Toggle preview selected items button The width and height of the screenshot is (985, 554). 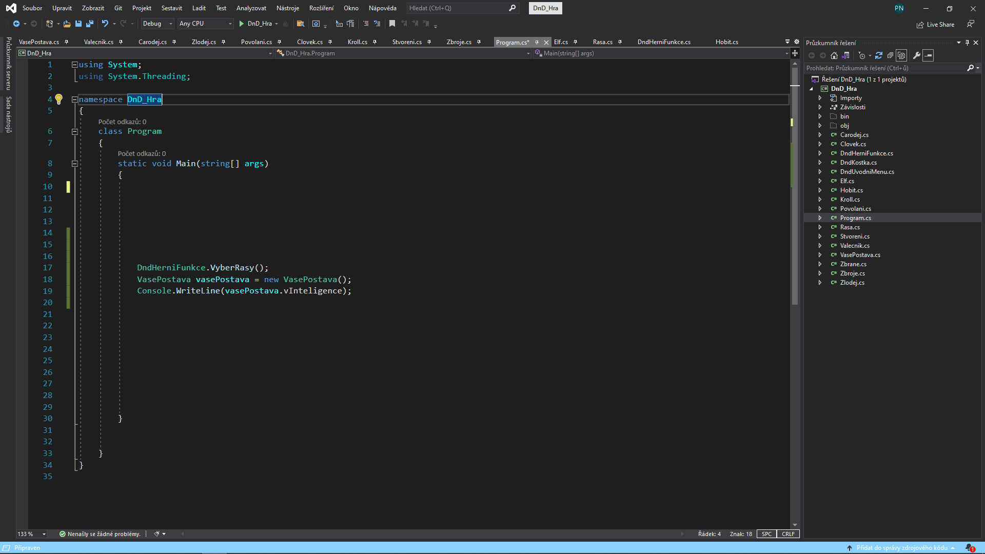pyautogui.click(x=928, y=55)
